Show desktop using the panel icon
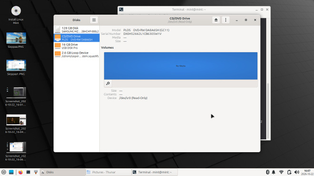The height and width of the screenshot is (176, 314). click(x=11, y=172)
